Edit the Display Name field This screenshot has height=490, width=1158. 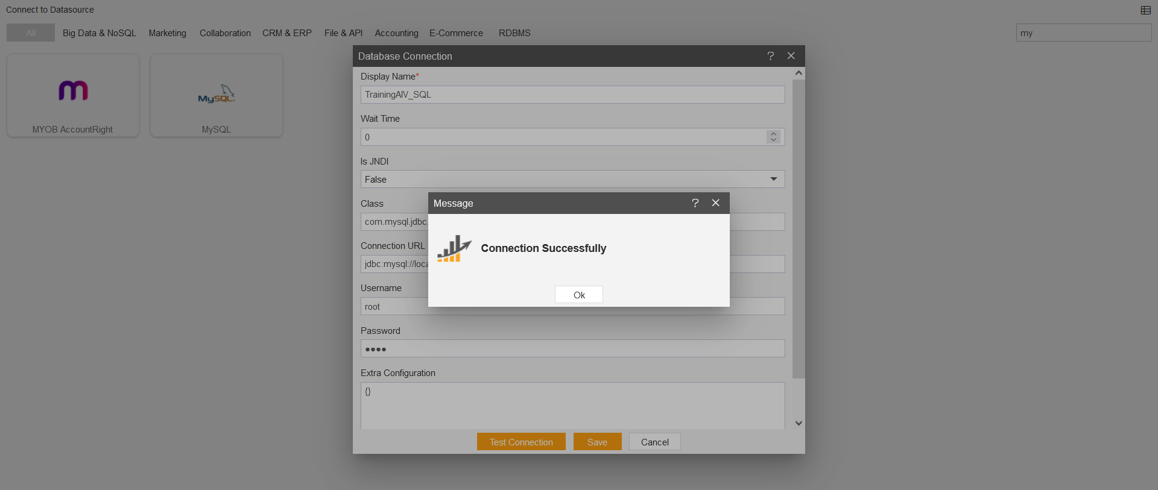click(x=572, y=95)
